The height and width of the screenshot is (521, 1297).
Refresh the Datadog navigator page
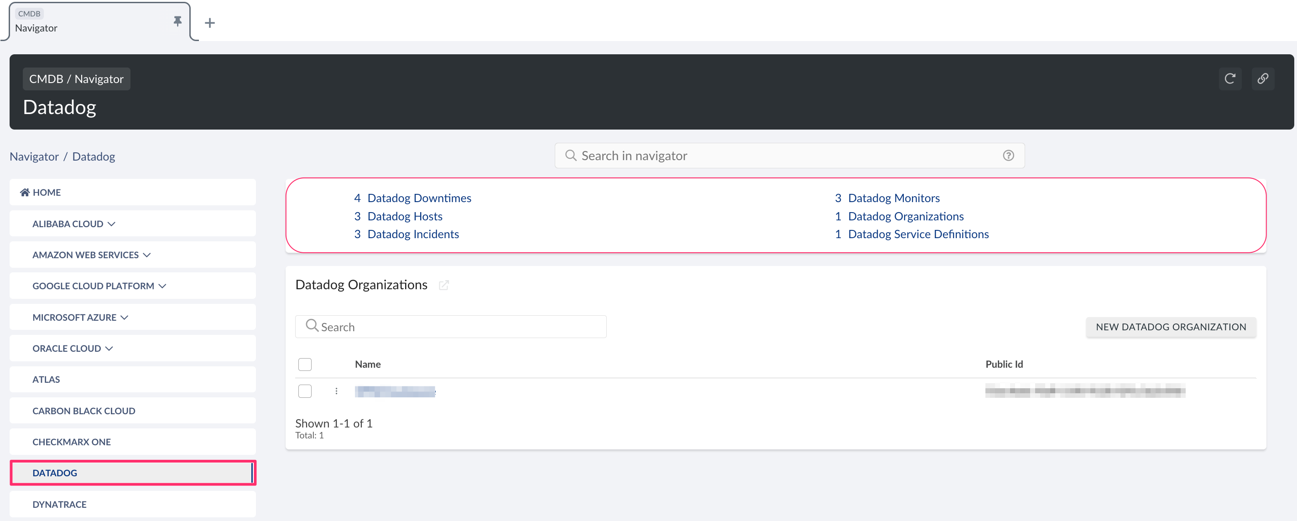point(1229,78)
